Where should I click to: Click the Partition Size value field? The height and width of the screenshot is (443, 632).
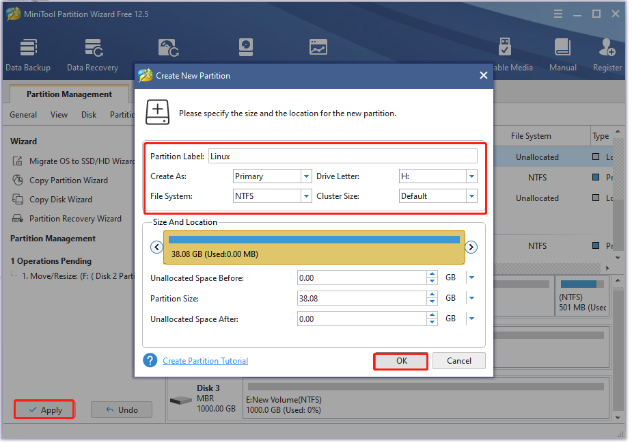pyautogui.click(x=362, y=299)
